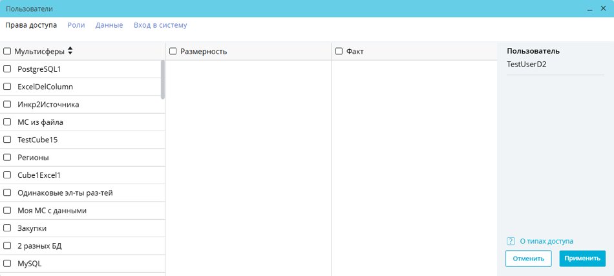Screen dimensions: 614x276
Task: Minimize the Пользователи window
Action: click(590, 9)
